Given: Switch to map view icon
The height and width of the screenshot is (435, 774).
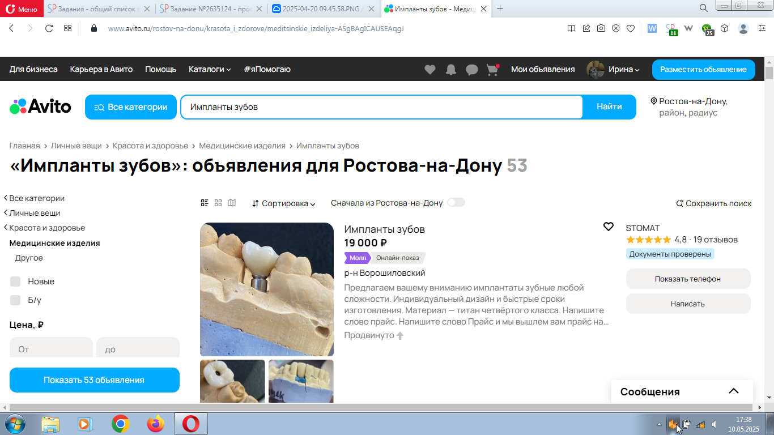Looking at the screenshot, I should click(232, 203).
